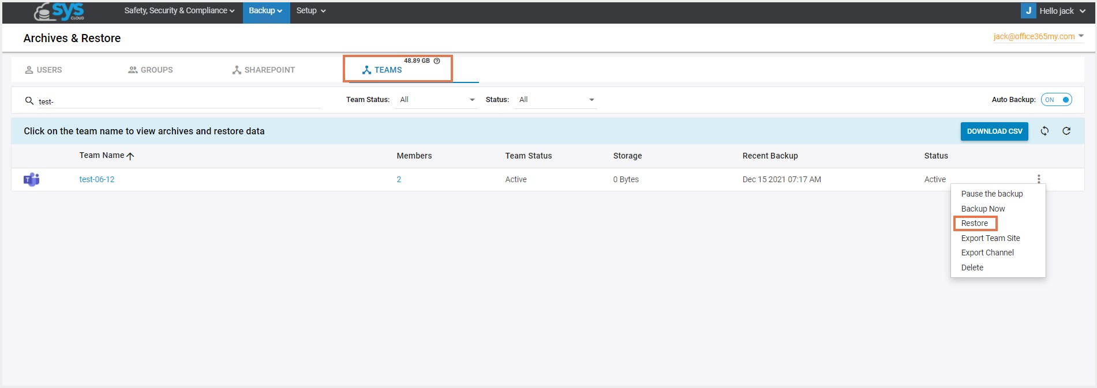Open the test-06-12 team link
Viewport: 1097px width, 388px height.
tap(97, 180)
